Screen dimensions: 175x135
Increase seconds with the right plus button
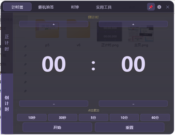133,24
